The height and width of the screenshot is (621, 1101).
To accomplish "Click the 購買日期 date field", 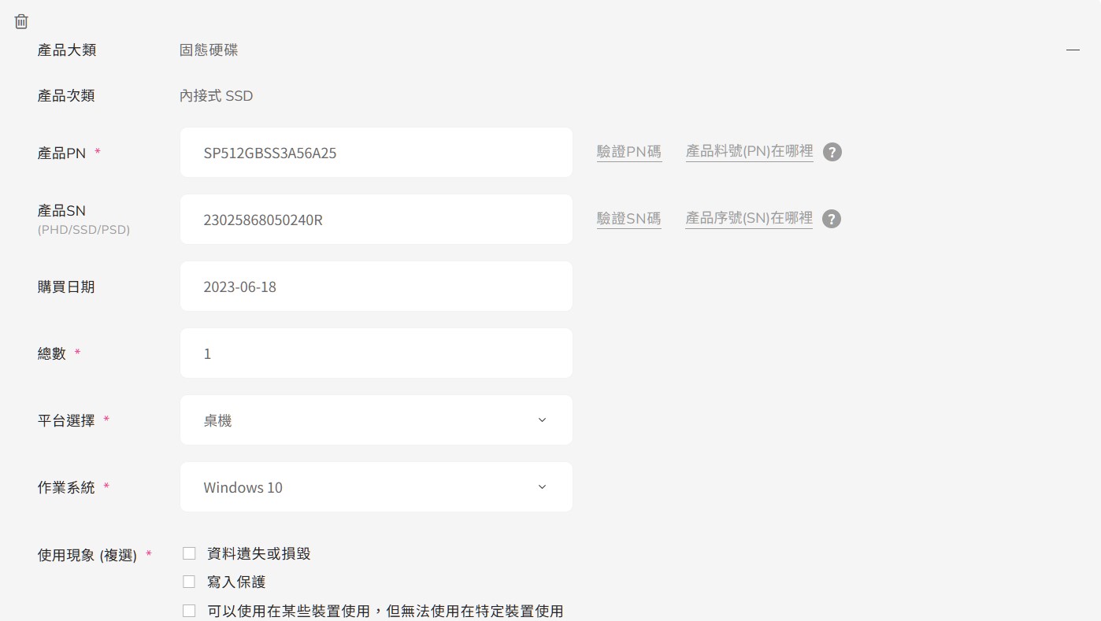I will point(376,286).
